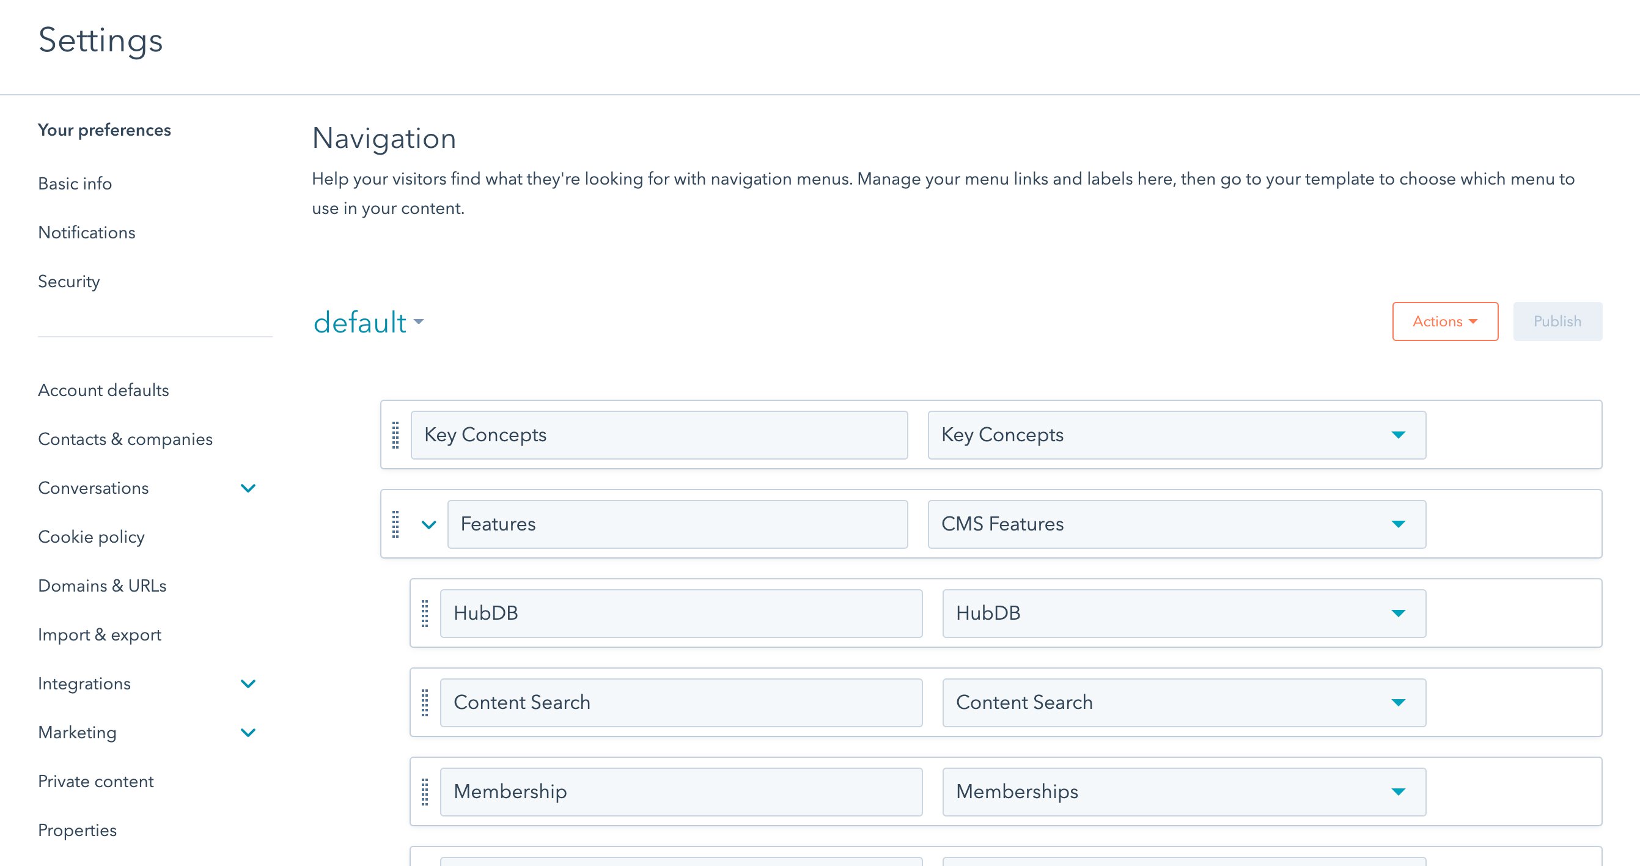Image resolution: width=1640 pixels, height=866 pixels.
Task: Expand Conversations sidebar section
Action: click(x=248, y=488)
